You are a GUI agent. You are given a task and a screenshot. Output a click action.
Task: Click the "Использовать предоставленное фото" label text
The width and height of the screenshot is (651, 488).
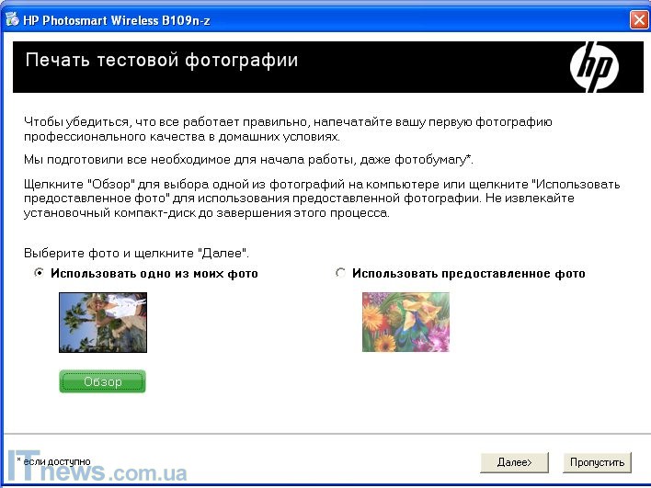coord(468,273)
